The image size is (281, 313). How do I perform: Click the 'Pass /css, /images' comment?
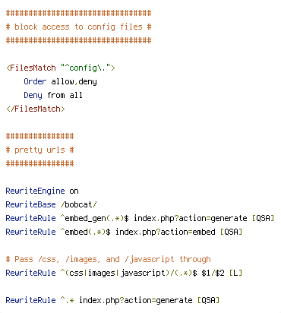pyautogui.click(x=108, y=259)
